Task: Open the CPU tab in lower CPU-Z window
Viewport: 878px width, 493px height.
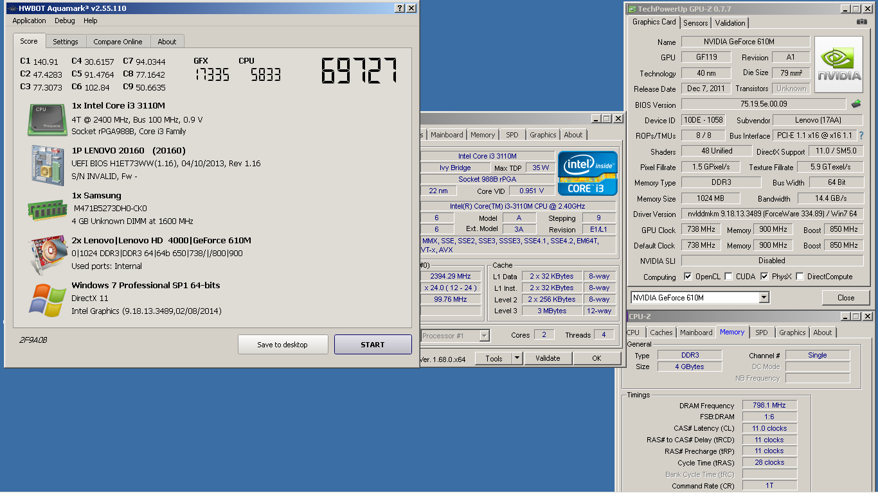Action: pos(633,333)
